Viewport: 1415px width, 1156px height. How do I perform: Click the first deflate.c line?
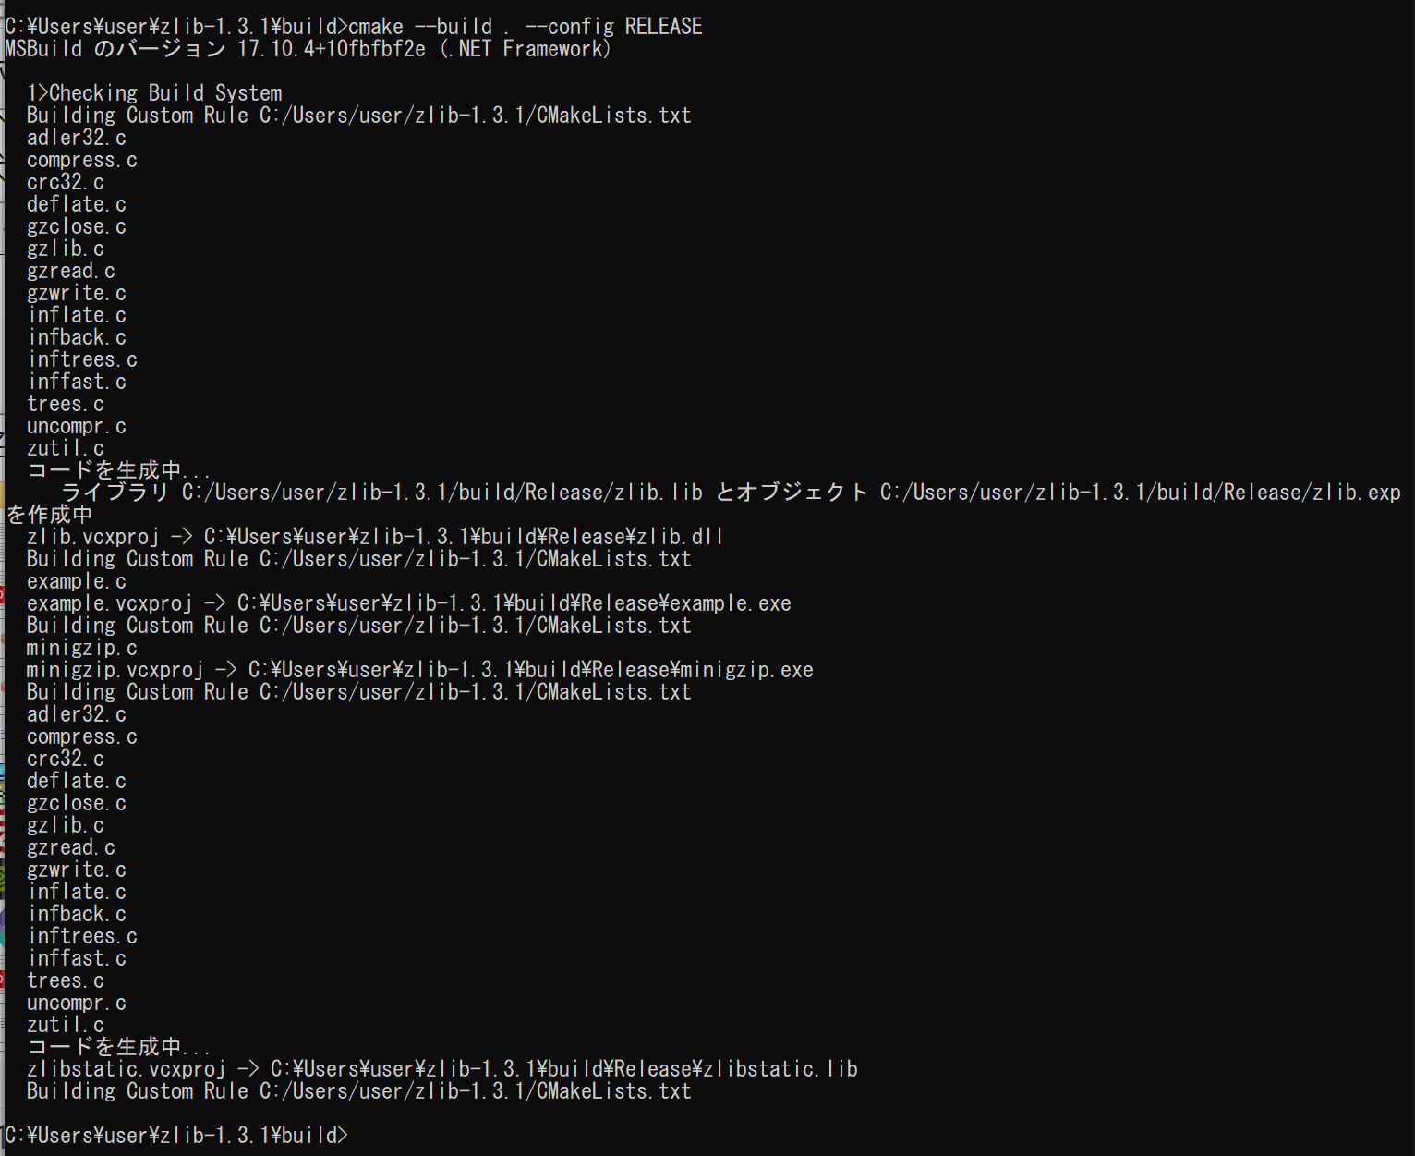(x=77, y=204)
